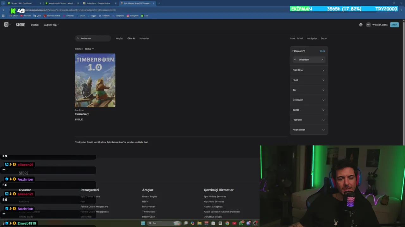Click Sıfırla to reset filters
The height and width of the screenshot is (227, 405).
pos(322,51)
